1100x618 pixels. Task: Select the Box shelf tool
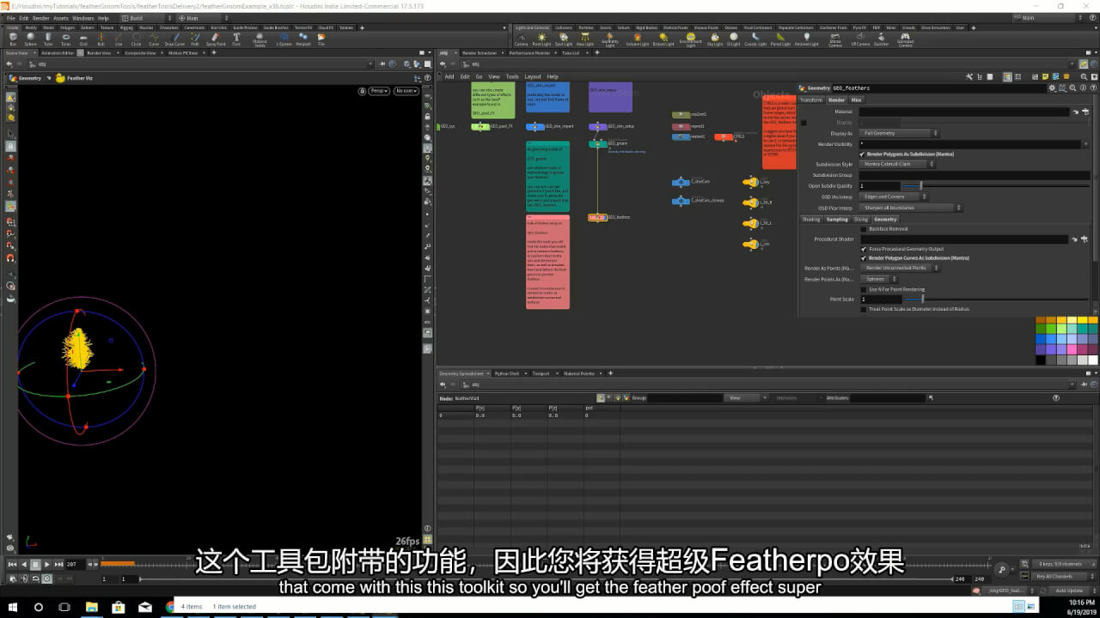[12, 39]
